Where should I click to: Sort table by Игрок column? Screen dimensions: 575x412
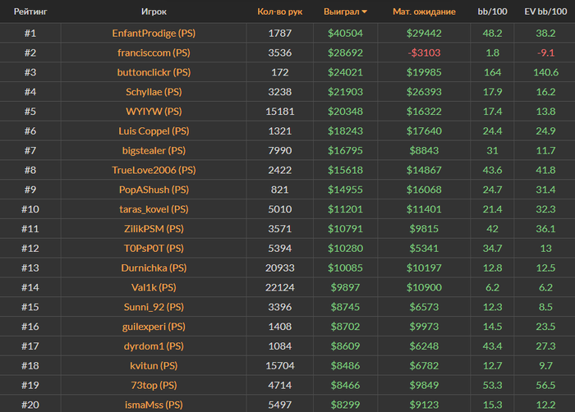tap(154, 12)
